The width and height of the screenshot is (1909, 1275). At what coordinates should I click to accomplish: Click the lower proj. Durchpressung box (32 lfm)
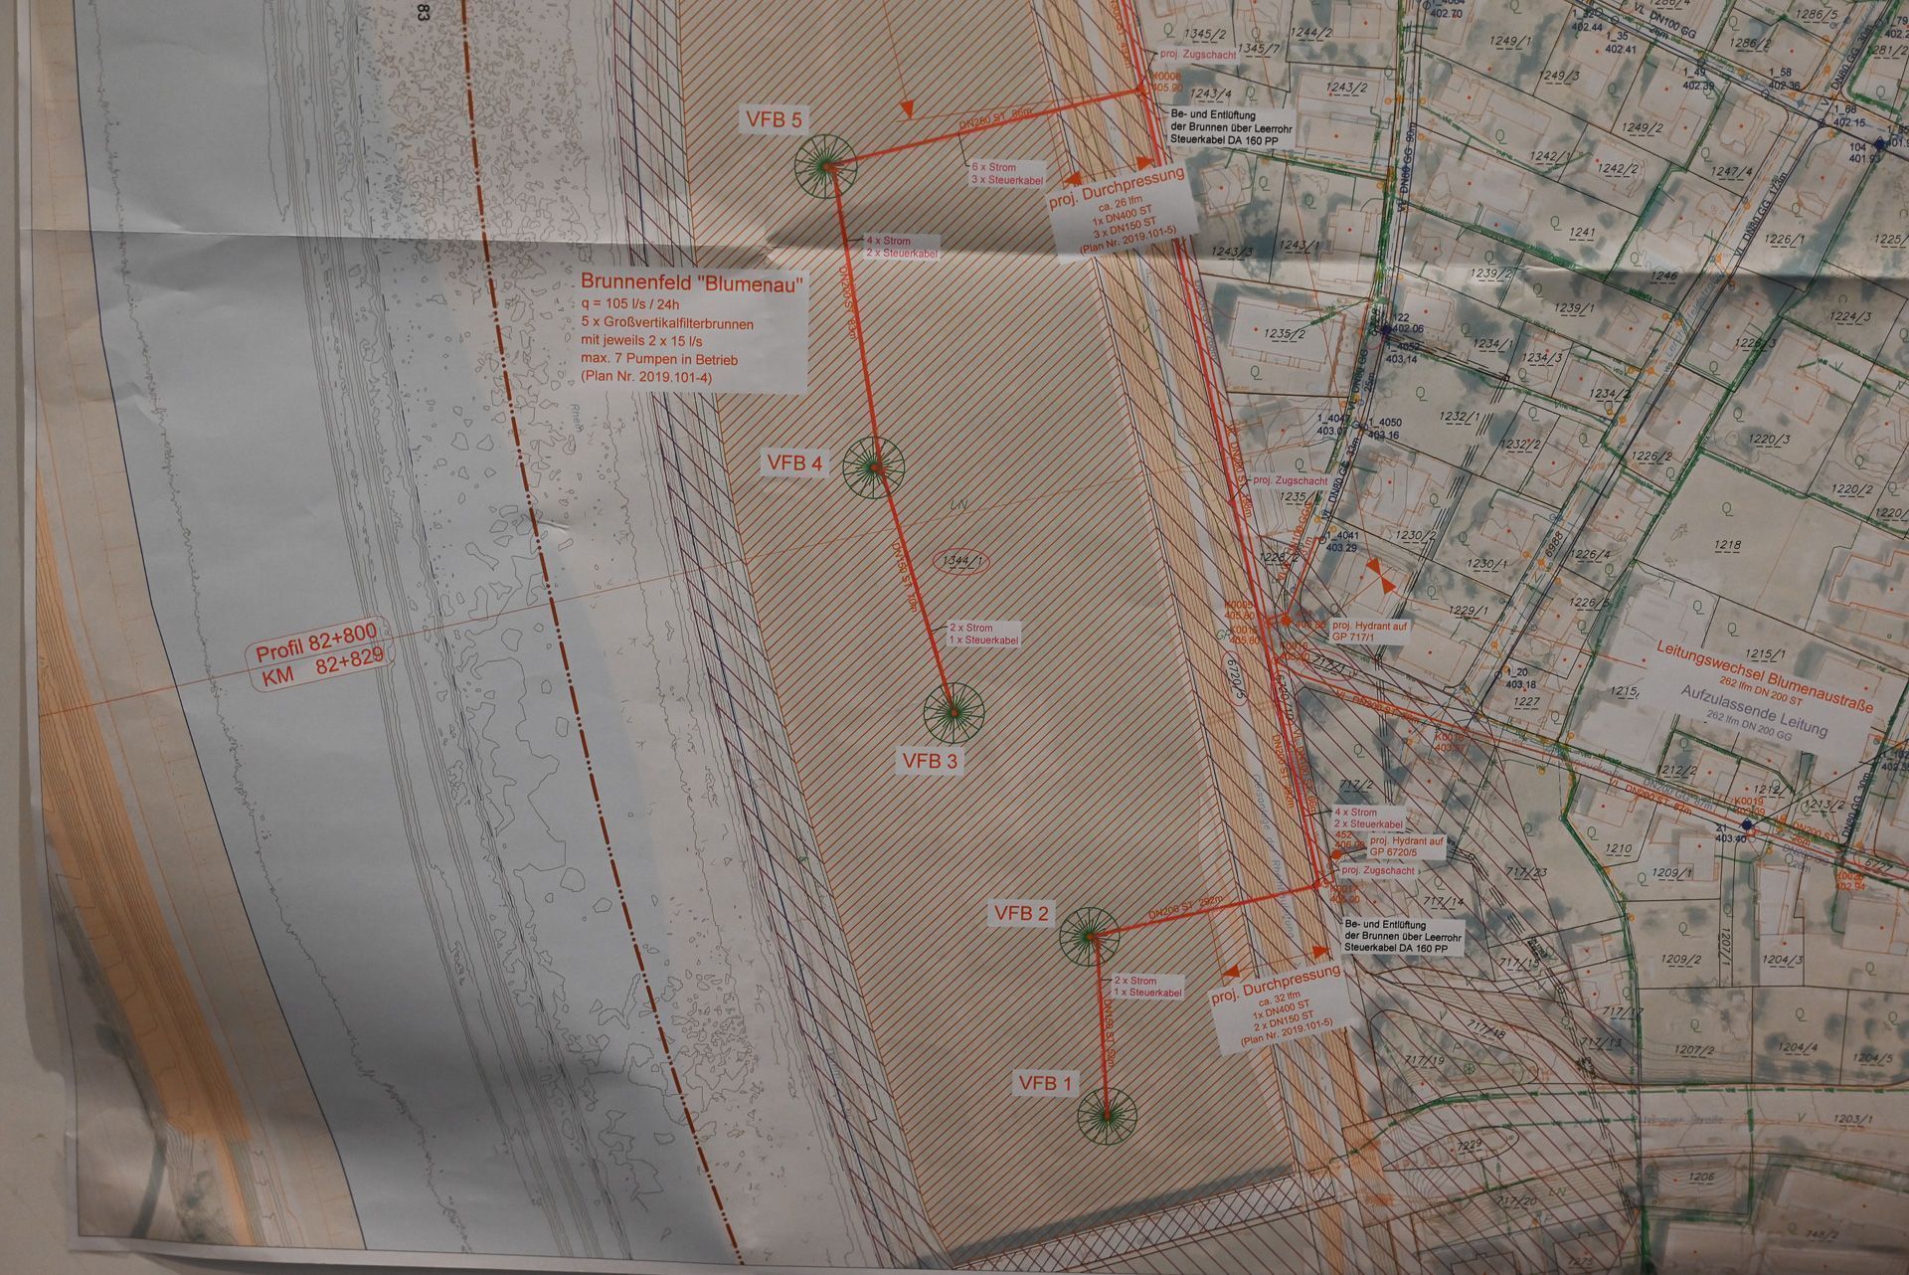pyautogui.click(x=1277, y=1005)
